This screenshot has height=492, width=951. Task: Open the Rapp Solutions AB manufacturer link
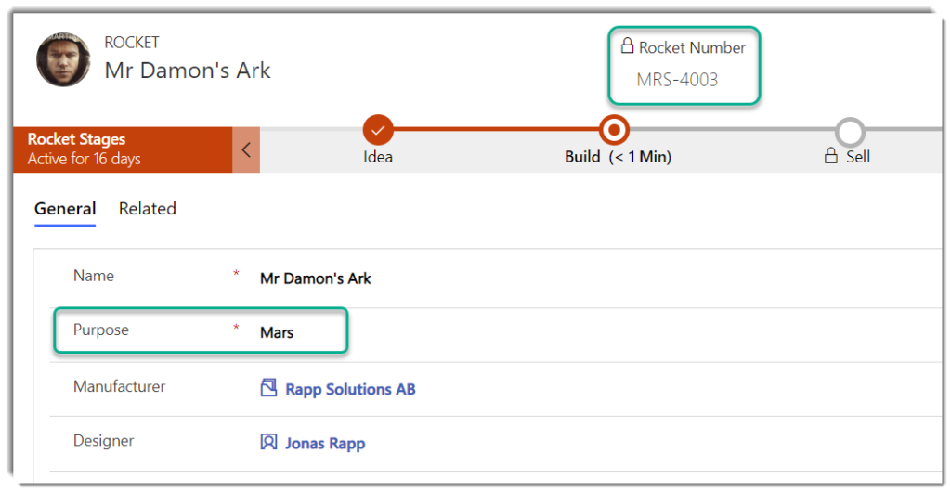coord(350,390)
